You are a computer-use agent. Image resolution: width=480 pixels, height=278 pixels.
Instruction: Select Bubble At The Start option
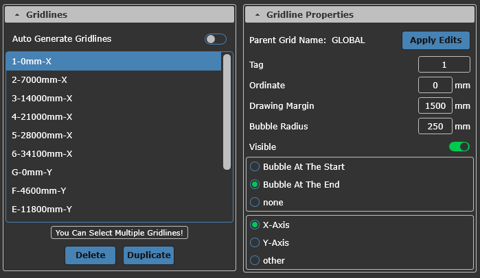click(x=255, y=166)
